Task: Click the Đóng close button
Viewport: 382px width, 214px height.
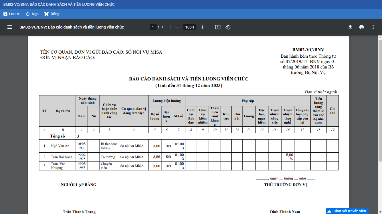Action: [x=52, y=14]
